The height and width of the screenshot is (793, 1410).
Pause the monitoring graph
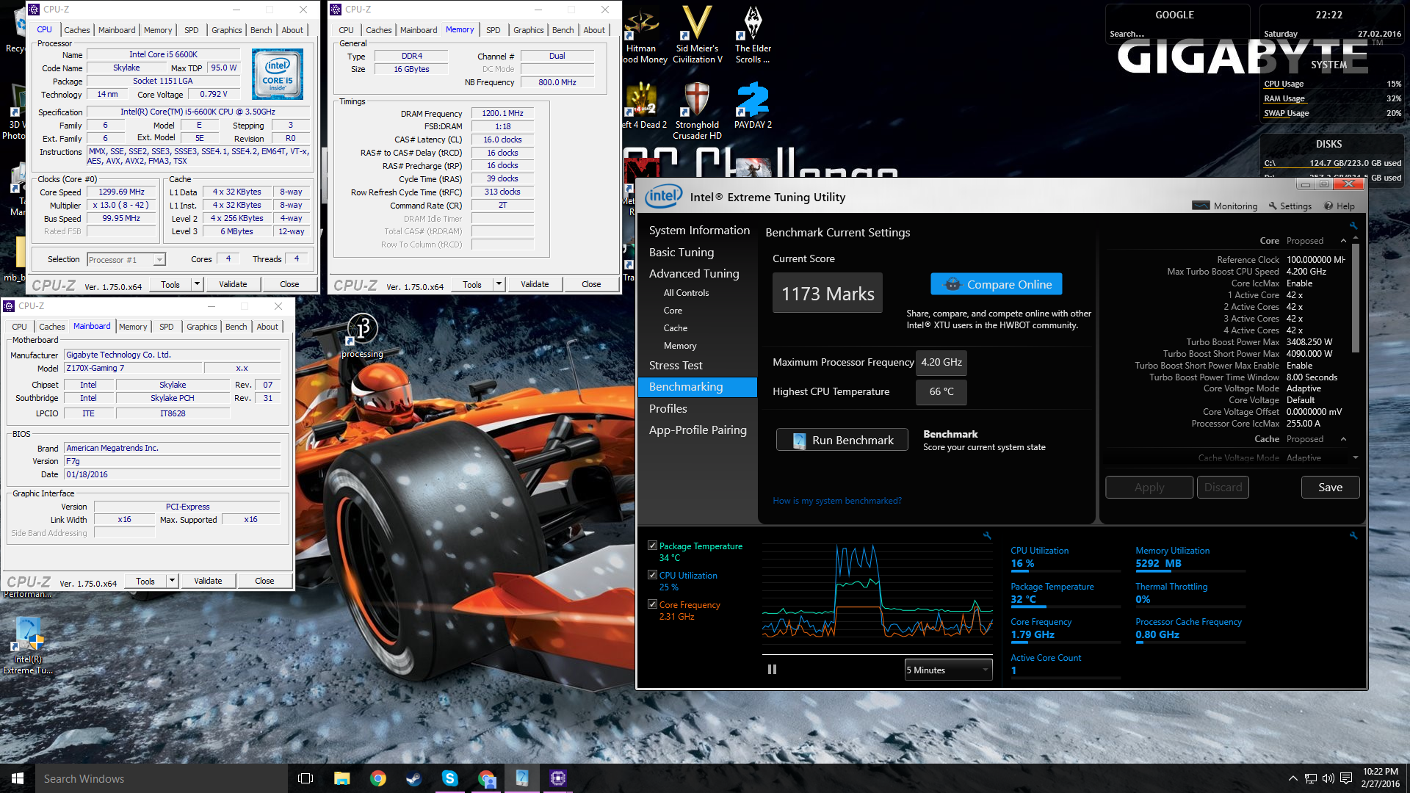tap(772, 669)
